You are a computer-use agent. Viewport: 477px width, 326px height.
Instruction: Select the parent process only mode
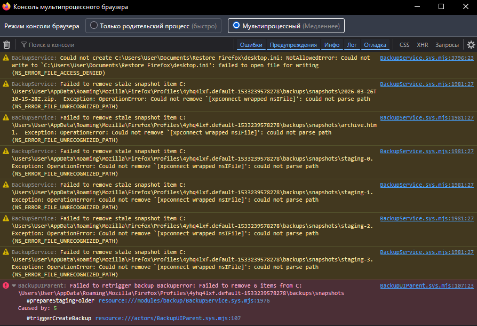(x=94, y=25)
